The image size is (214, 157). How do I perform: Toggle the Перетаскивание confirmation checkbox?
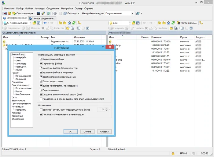pos(41,90)
